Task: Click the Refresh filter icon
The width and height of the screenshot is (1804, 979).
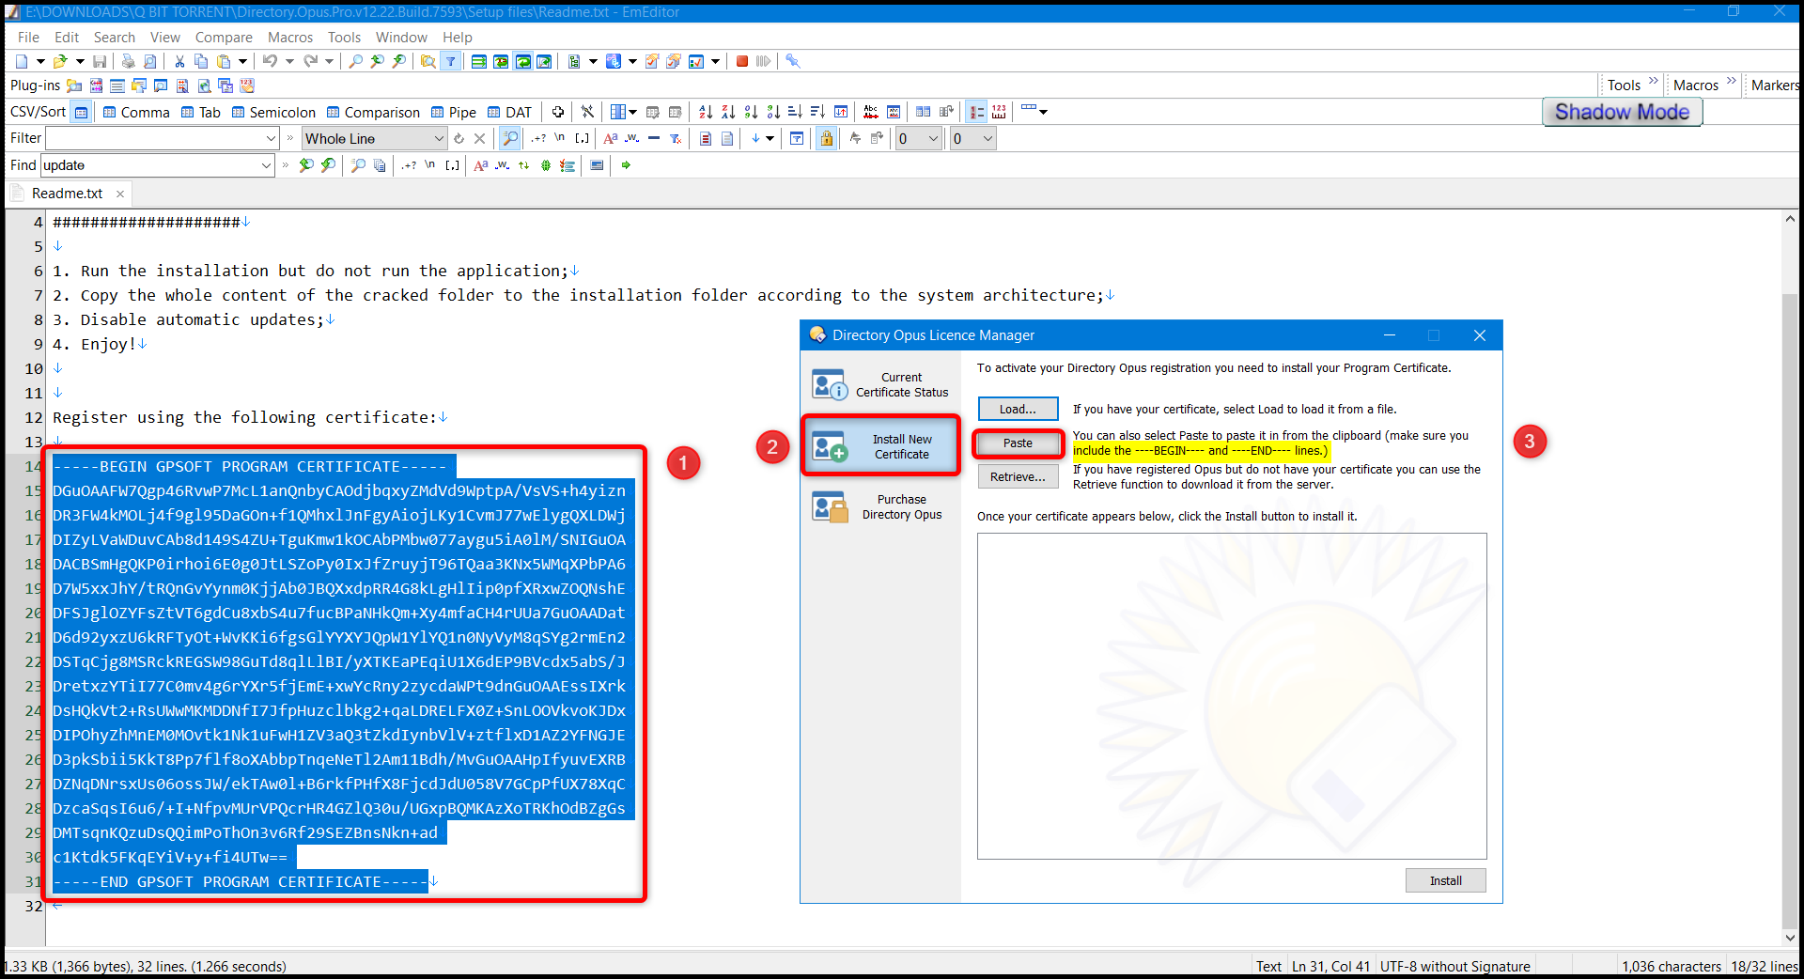Action: pyautogui.click(x=459, y=138)
